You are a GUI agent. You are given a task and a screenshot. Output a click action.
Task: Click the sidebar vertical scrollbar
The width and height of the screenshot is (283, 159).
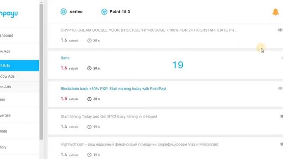tap(41, 72)
